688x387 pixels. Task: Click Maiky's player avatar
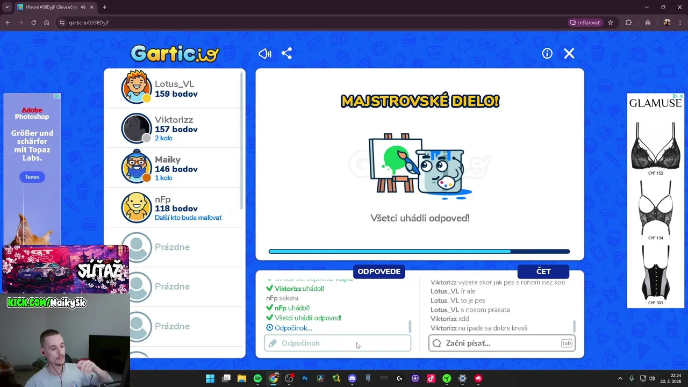pos(137,167)
